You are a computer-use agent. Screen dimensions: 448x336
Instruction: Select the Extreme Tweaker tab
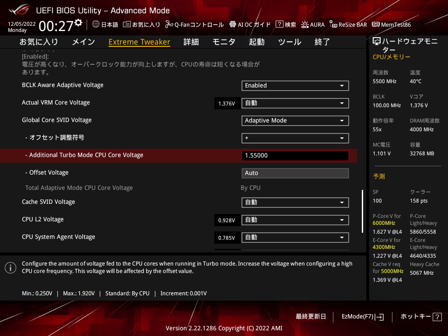tap(140, 42)
